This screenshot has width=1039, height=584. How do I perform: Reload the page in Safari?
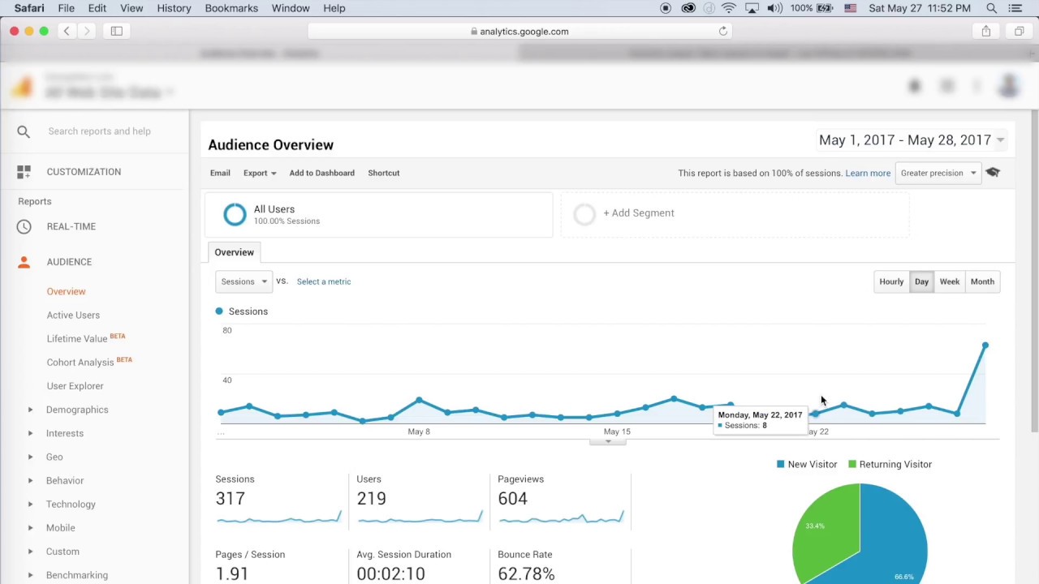[722, 31]
